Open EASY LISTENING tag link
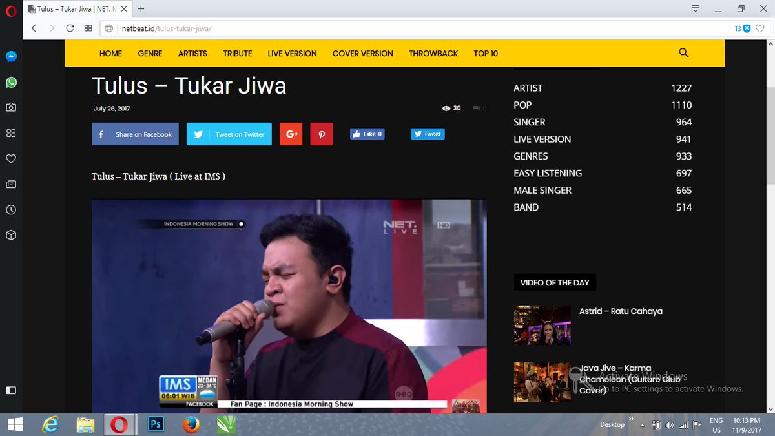775x436 pixels. 548,173
